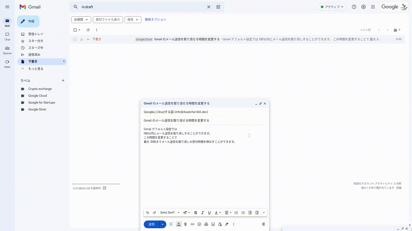Send the email with 送信 button
This screenshot has width=412, height=231.
[x=152, y=224]
